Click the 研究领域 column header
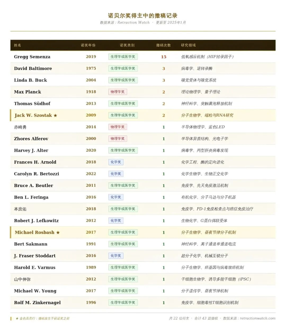 (188, 45)
